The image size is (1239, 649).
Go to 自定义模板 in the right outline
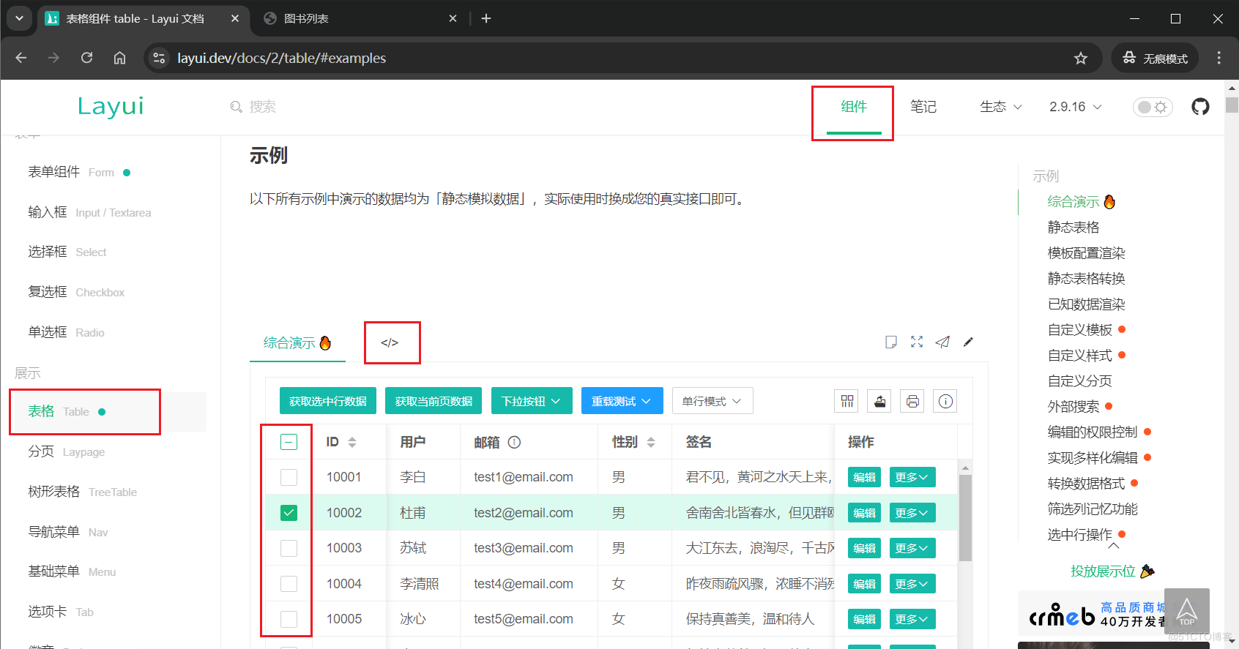pyautogui.click(x=1080, y=330)
